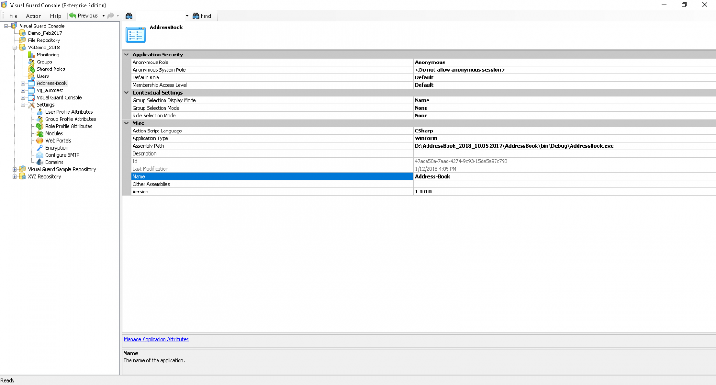This screenshot has width=716, height=385.
Task: Click the Manage Application Attributes link
Action: 156,339
